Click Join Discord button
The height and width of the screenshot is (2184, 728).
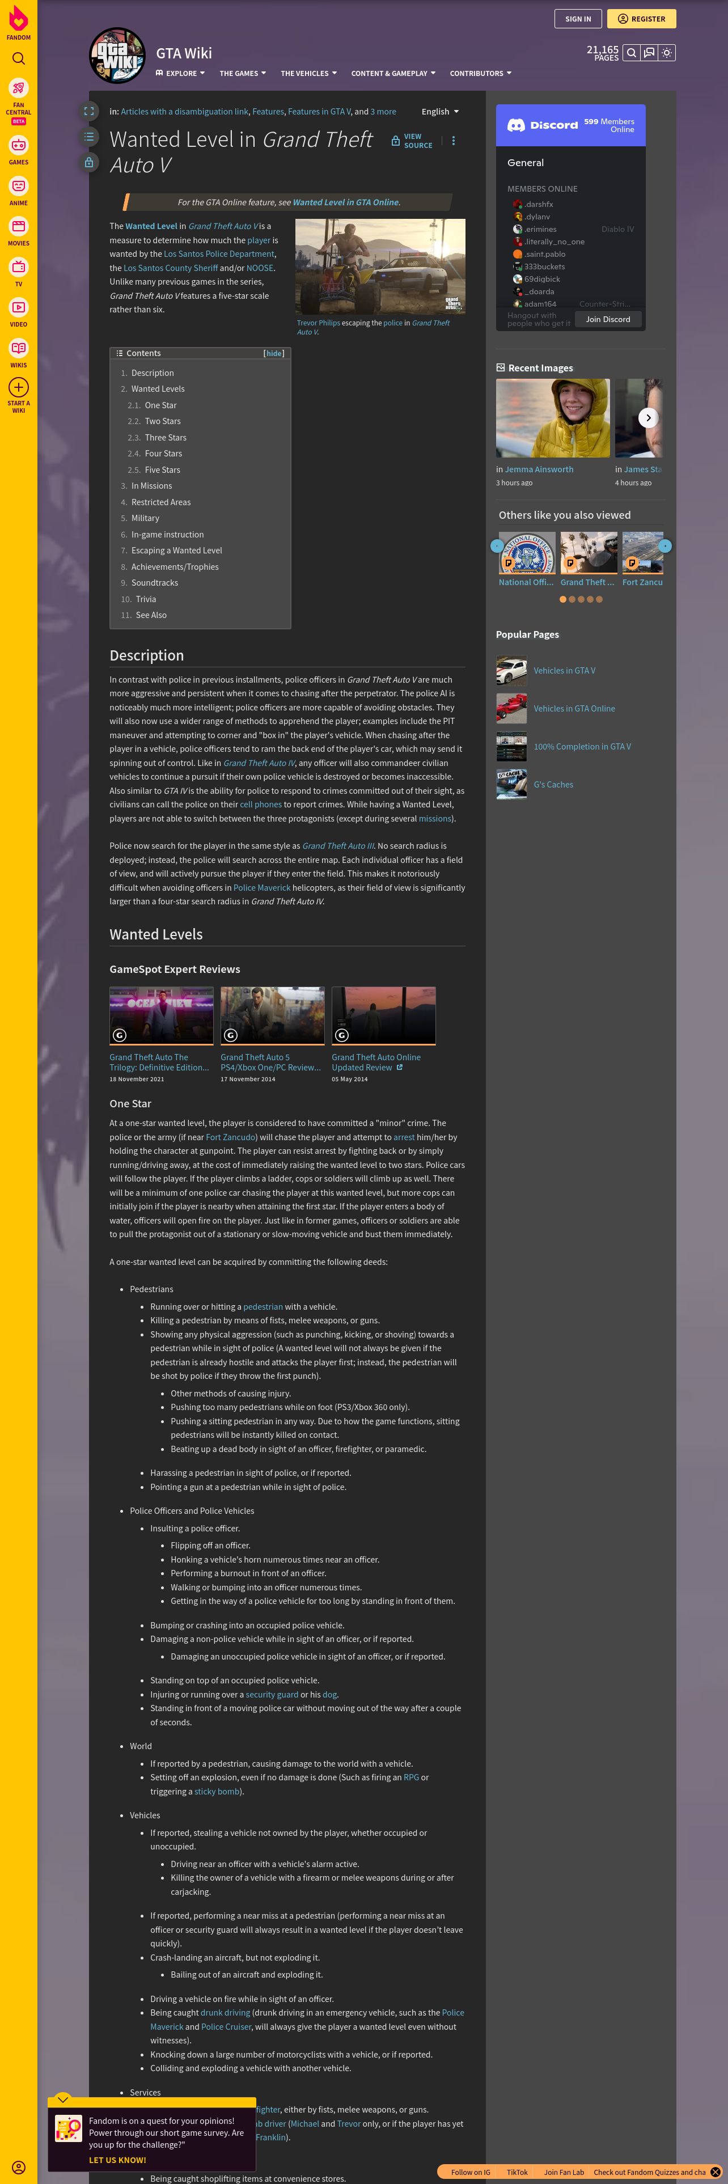tap(608, 320)
